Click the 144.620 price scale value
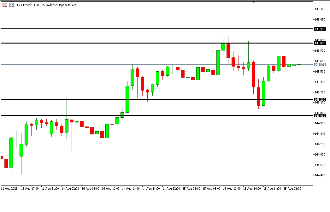The width and height of the screenshot is (330, 212). point(320,154)
